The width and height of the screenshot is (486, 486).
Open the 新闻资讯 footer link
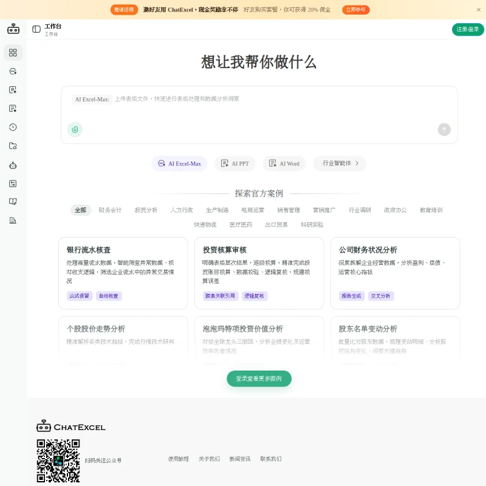[240, 459]
